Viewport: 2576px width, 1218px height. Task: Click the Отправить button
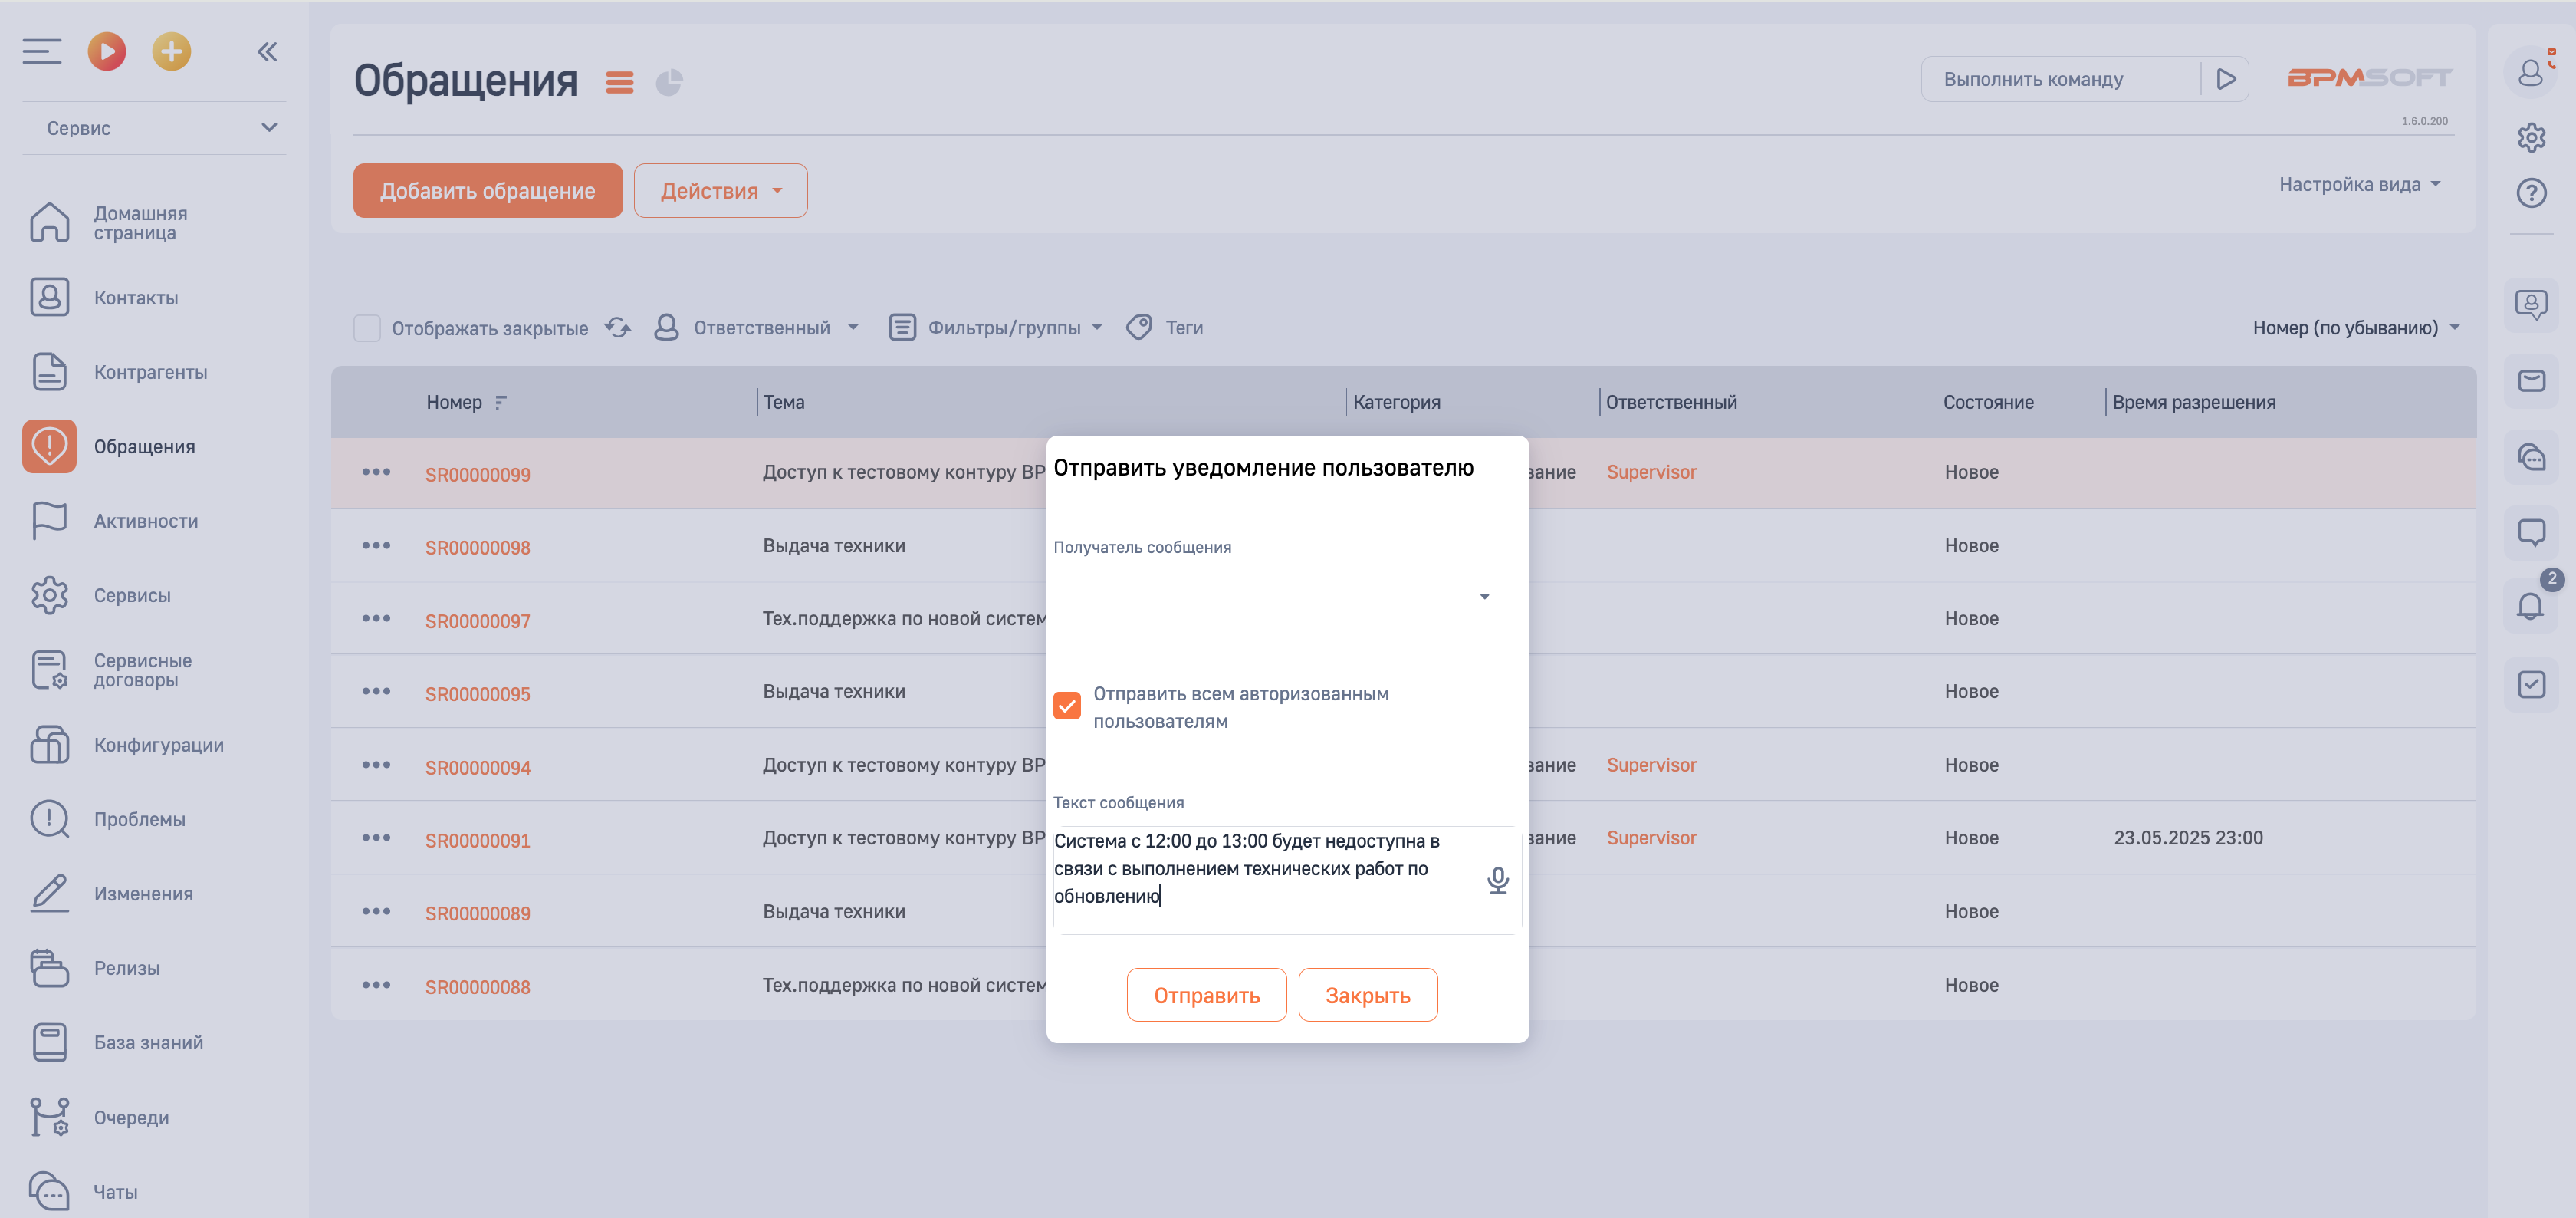[x=1206, y=995]
